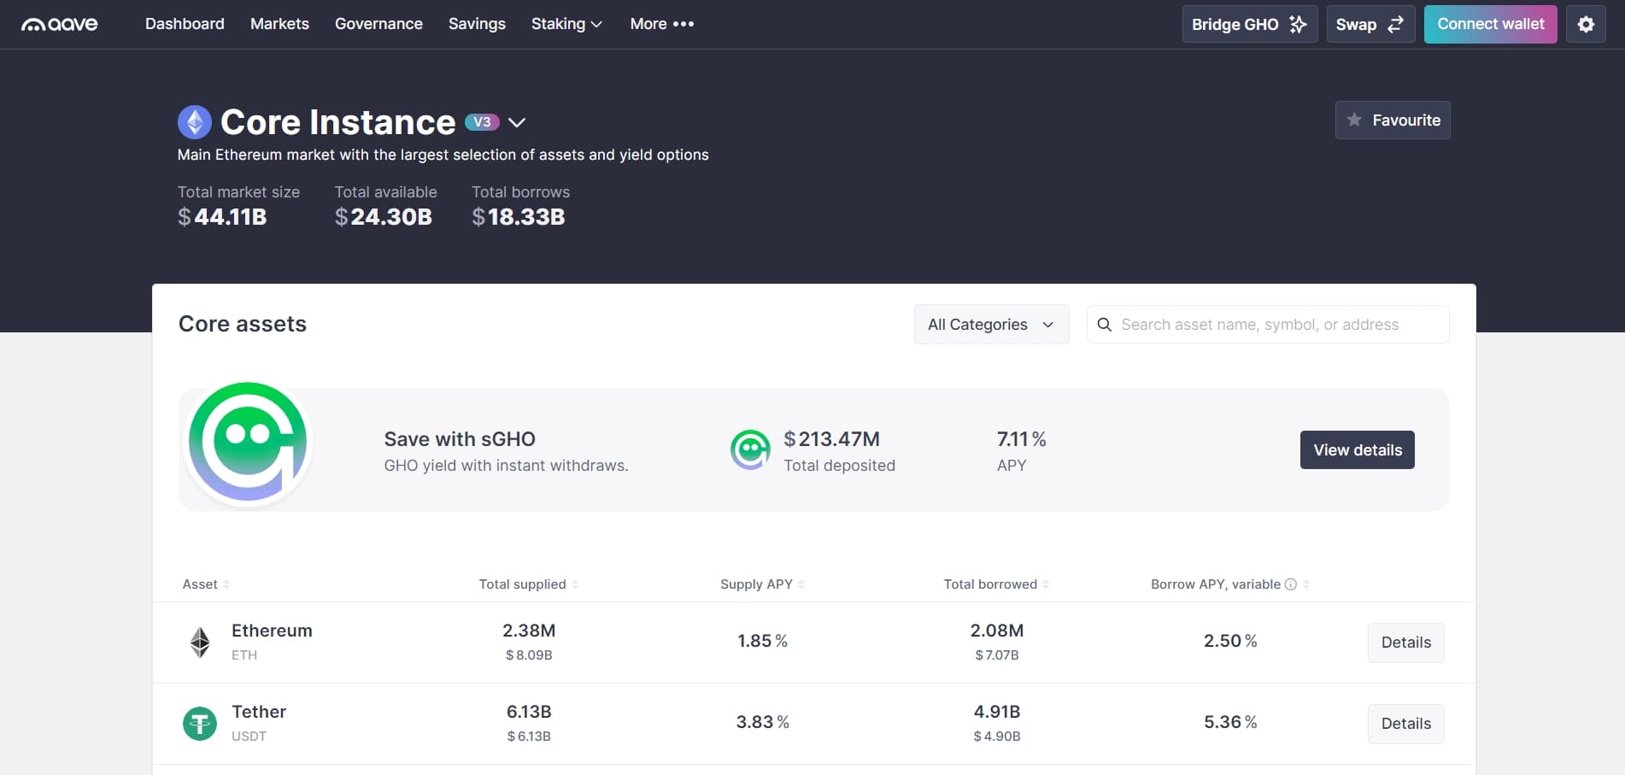Click the V3 version badge
Viewport: 1625px width, 775px height.
482,122
